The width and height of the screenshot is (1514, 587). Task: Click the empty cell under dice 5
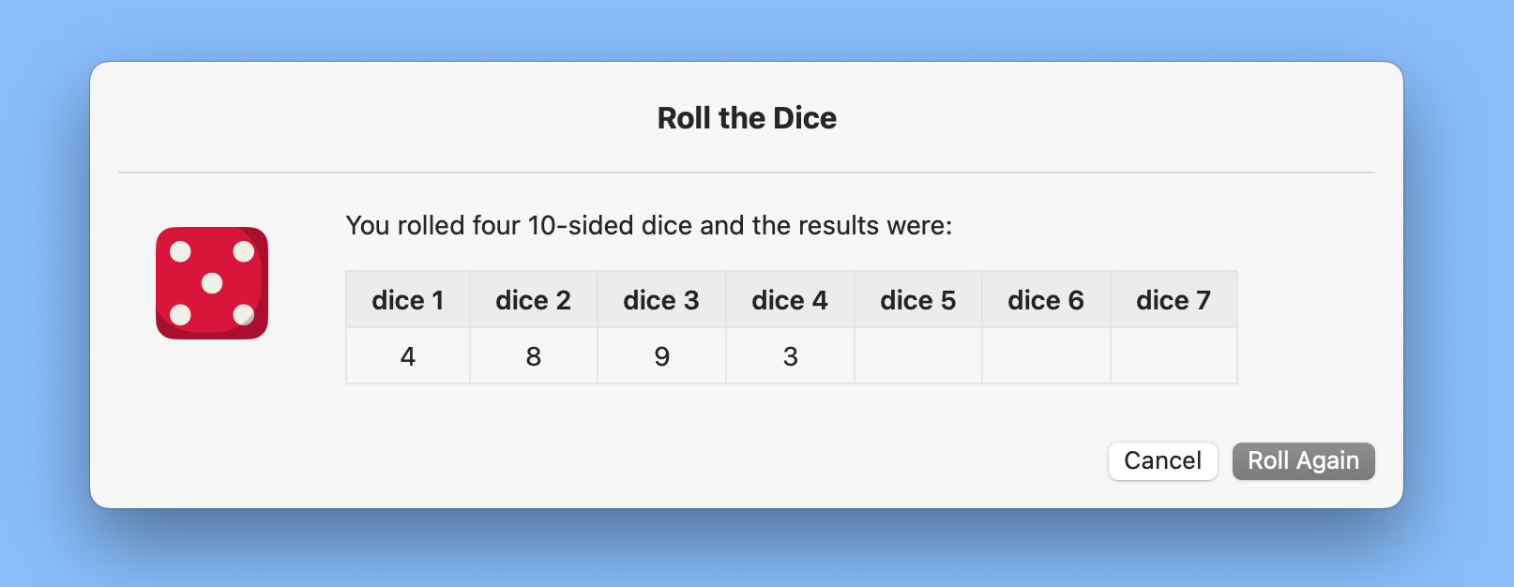[x=918, y=356]
